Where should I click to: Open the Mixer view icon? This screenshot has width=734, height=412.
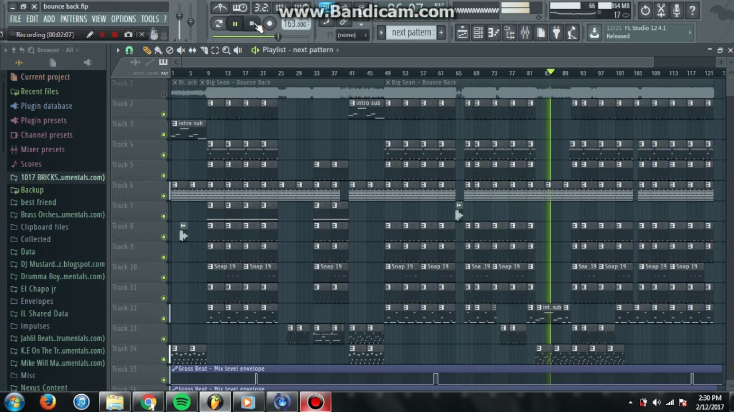click(525, 33)
